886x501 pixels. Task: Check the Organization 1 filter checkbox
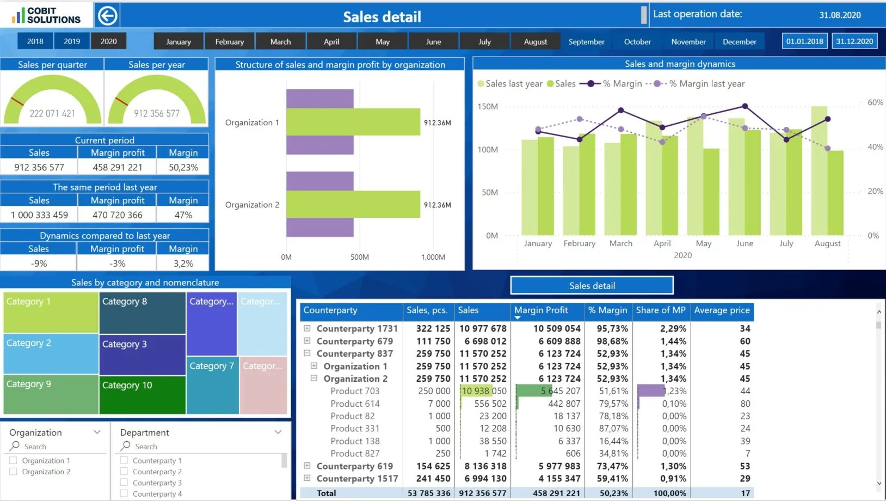point(13,460)
